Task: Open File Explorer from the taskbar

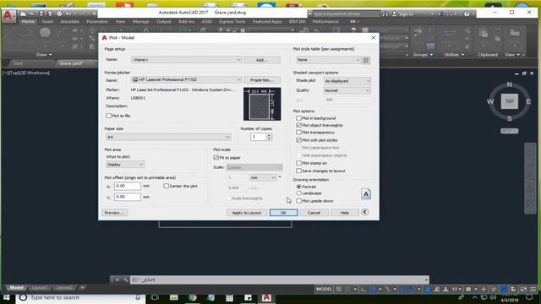Action: pyautogui.click(x=174, y=297)
